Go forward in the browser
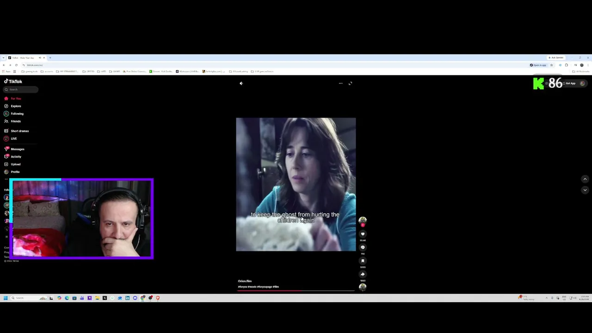This screenshot has width=592, height=333. tap(10, 65)
